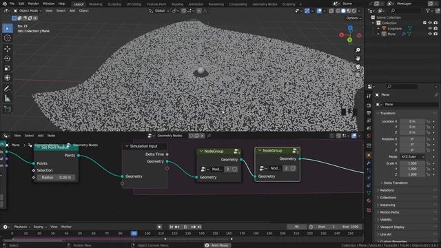Viewport: 441px width, 248px height.
Task: Click the Radius 0.03 m field
Action: (x=56, y=178)
